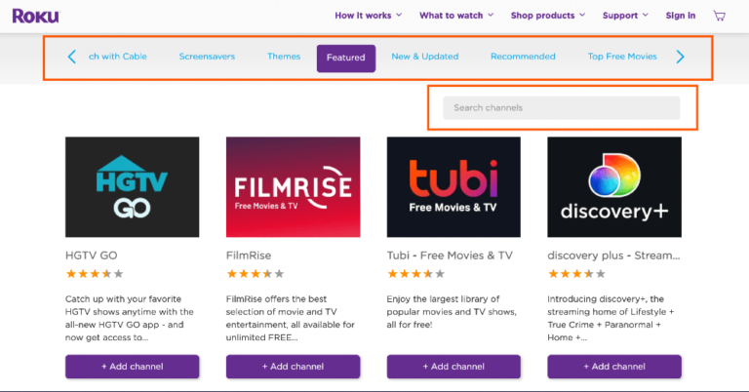Image resolution: width=749 pixels, height=392 pixels.
Task: Click the FilmRise title link
Action: pyautogui.click(x=249, y=255)
